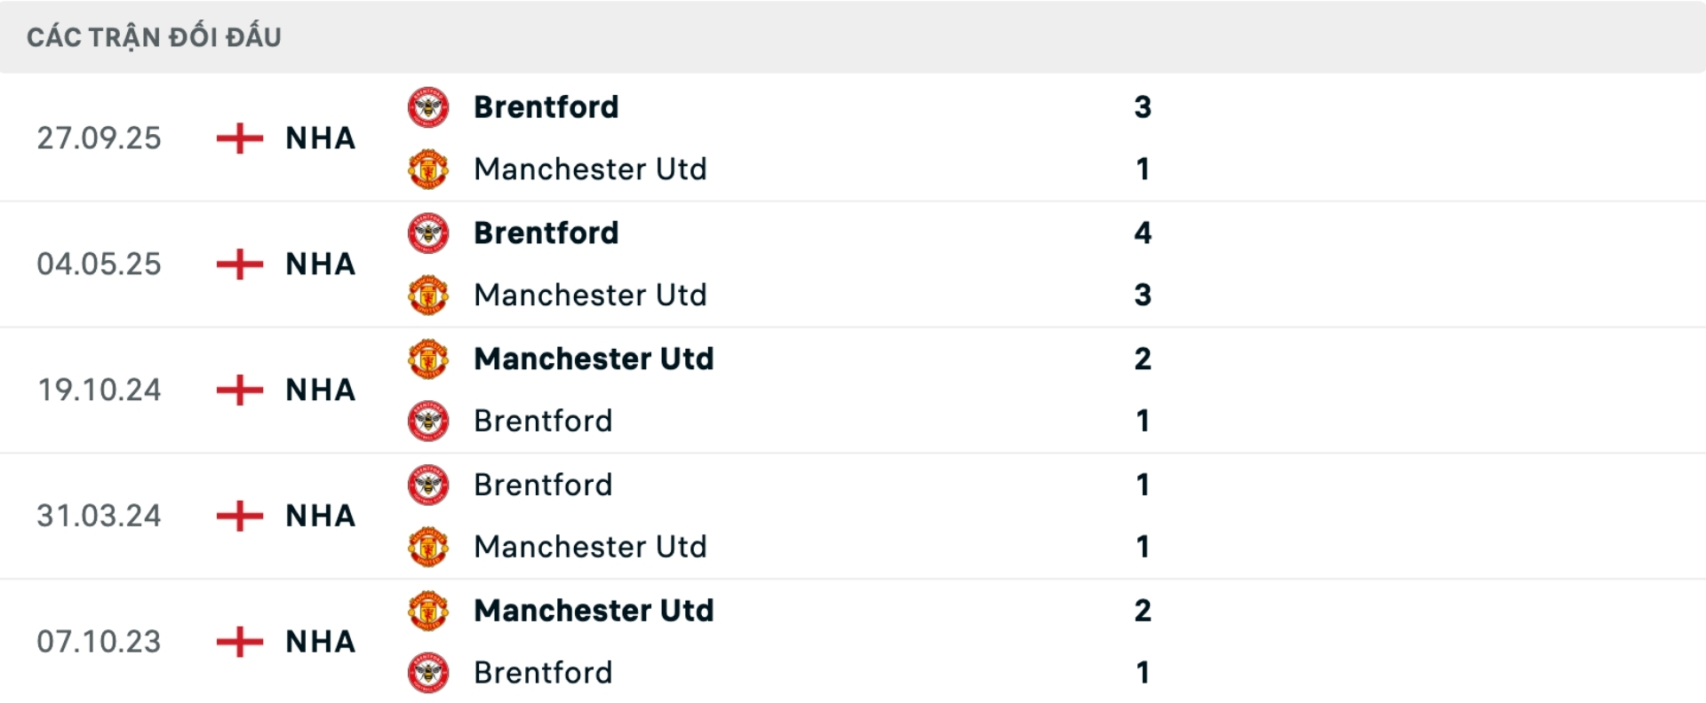Click Brentford's score of 4 on 04.05.25

pyautogui.click(x=1143, y=233)
